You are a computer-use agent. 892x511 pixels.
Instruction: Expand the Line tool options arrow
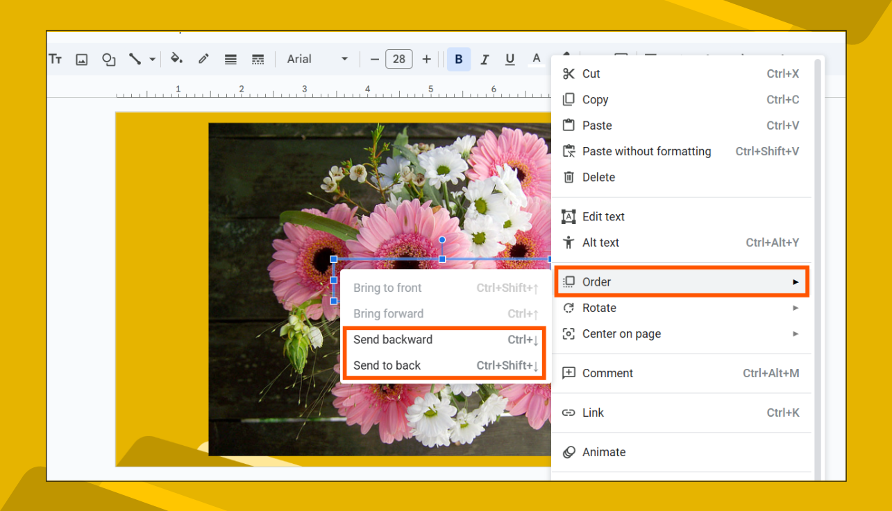(x=152, y=59)
